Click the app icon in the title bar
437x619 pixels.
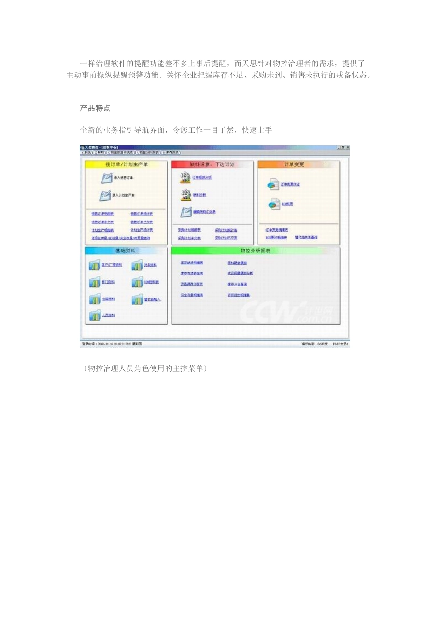(x=83, y=147)
